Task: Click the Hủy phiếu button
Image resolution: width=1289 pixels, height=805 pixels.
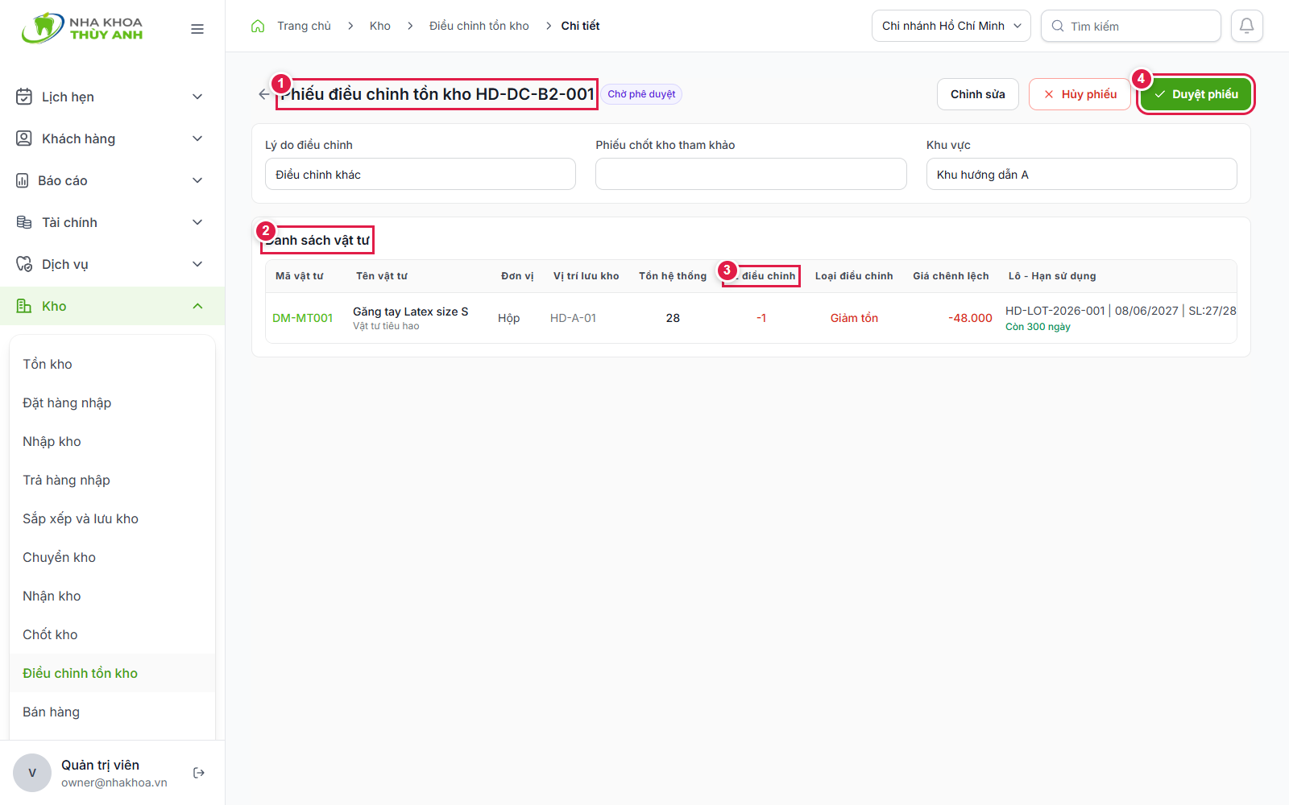Action: coord(1080,94)
